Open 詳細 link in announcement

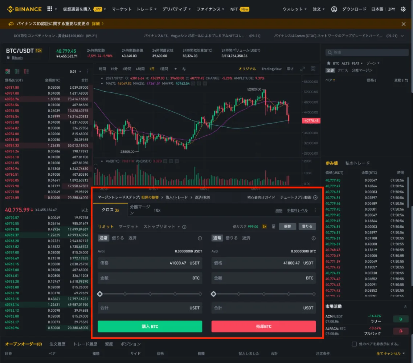click(x=98, y=24)
